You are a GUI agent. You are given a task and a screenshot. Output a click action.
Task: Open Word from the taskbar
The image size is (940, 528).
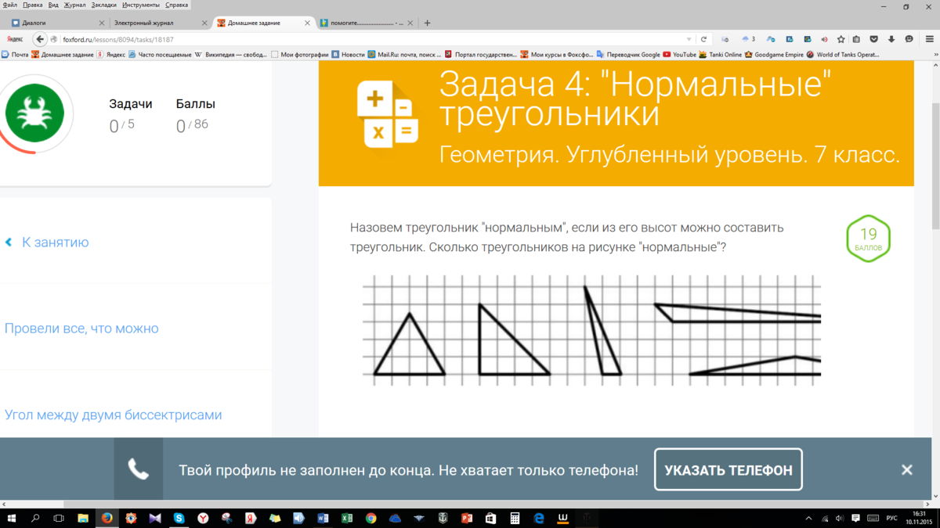point(323,518)
